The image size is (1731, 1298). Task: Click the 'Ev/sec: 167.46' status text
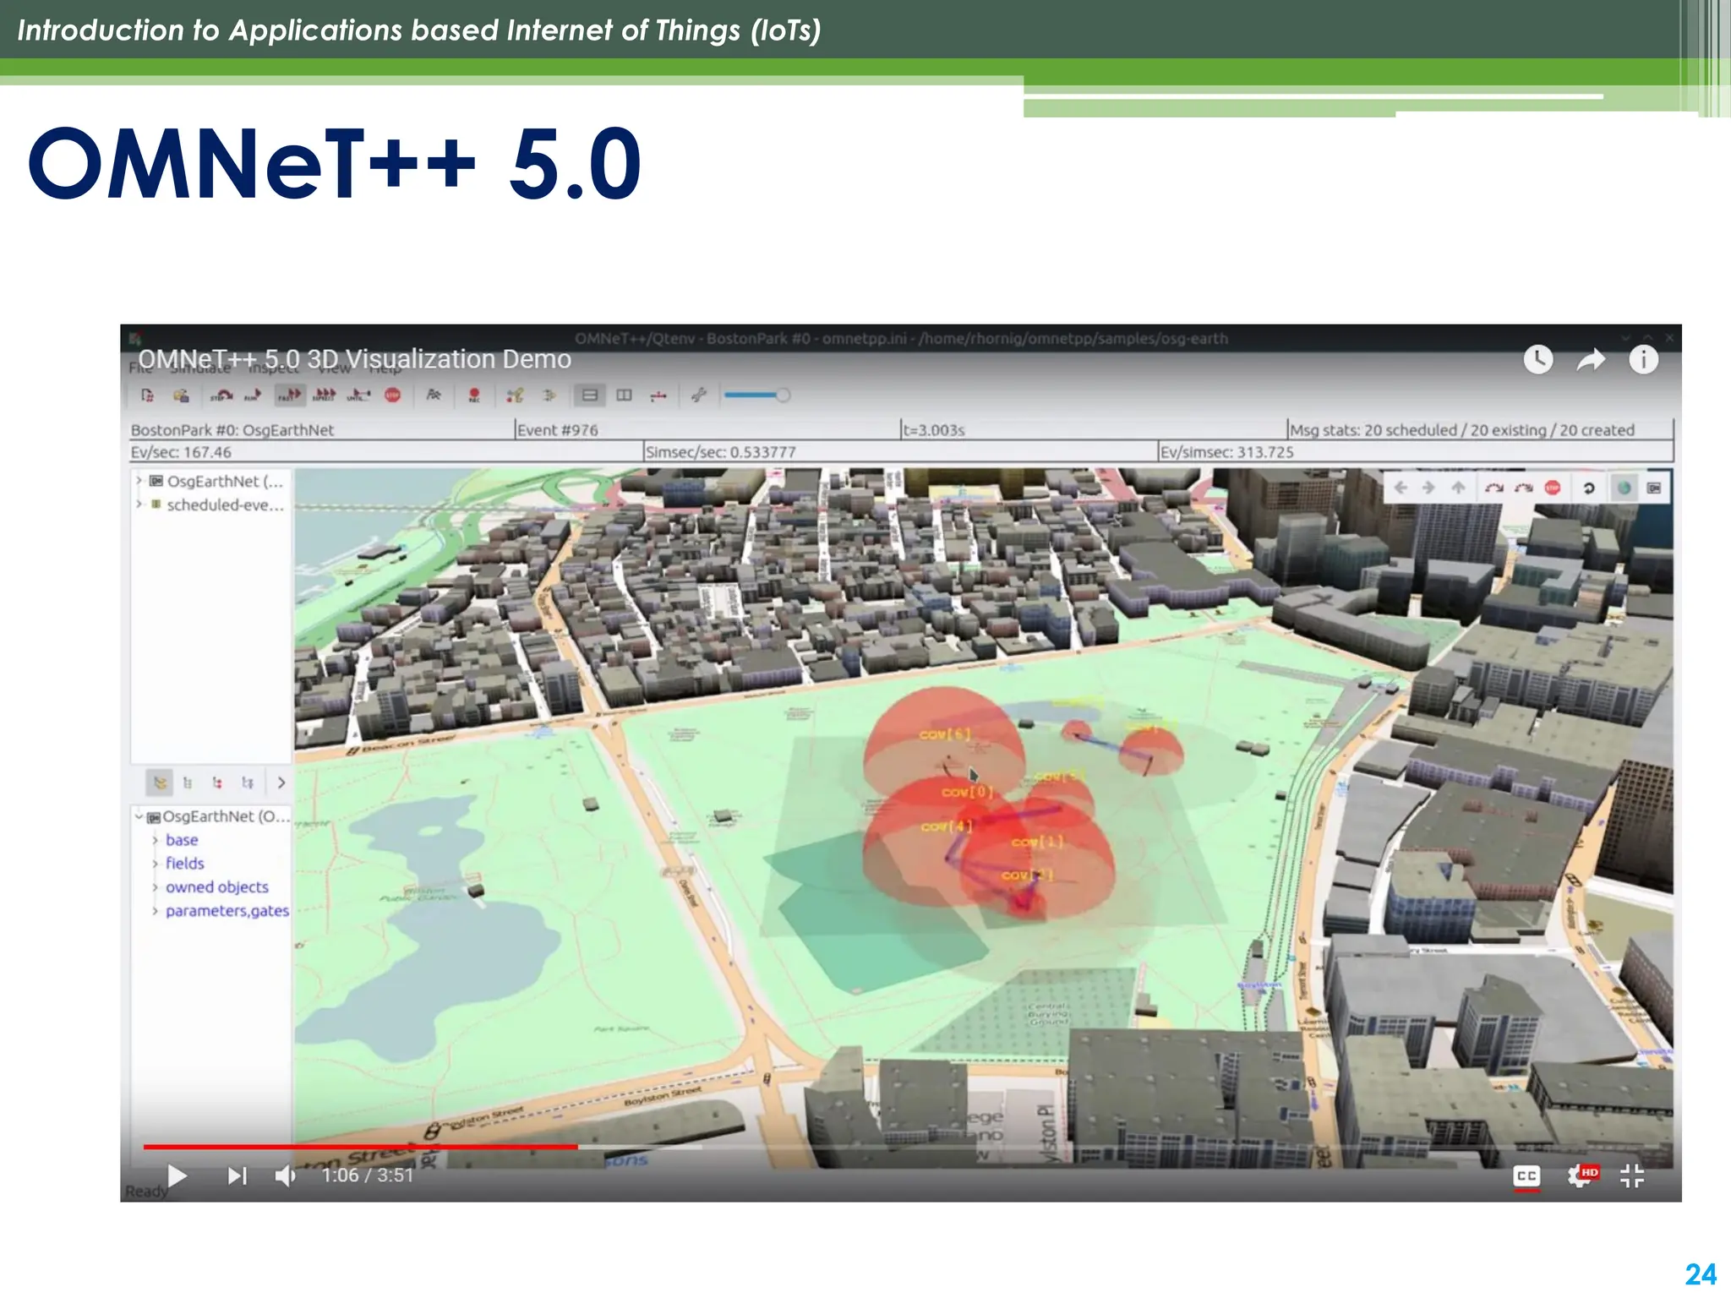(181, 452)
